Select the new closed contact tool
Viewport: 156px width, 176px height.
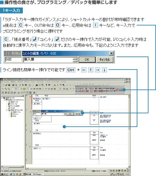coord(34,89)
